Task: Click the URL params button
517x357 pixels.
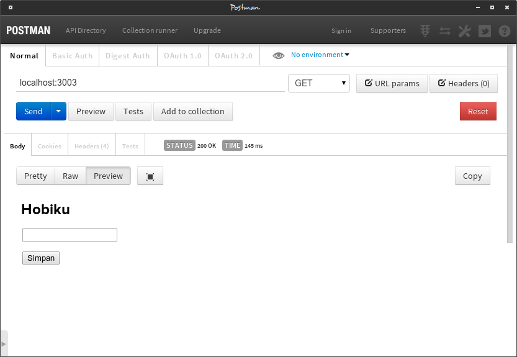Action: [392, 83]
